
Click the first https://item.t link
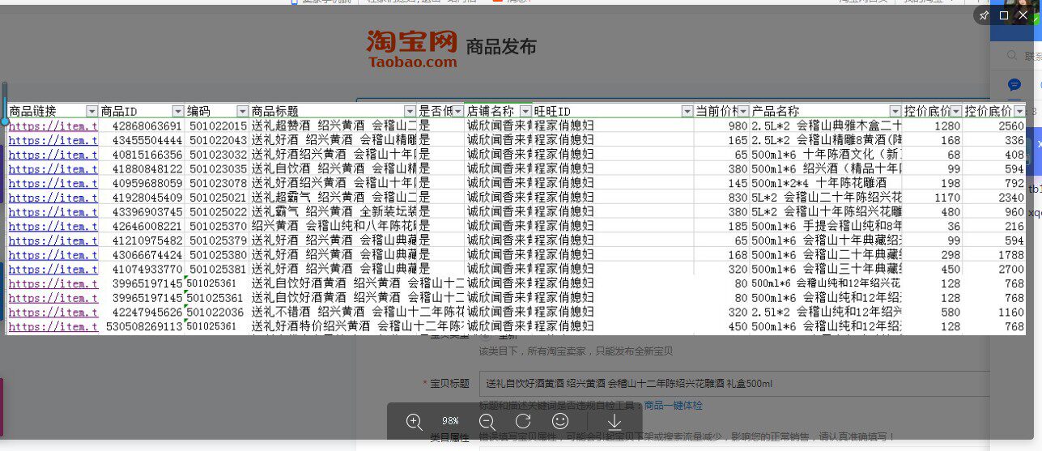53,126
